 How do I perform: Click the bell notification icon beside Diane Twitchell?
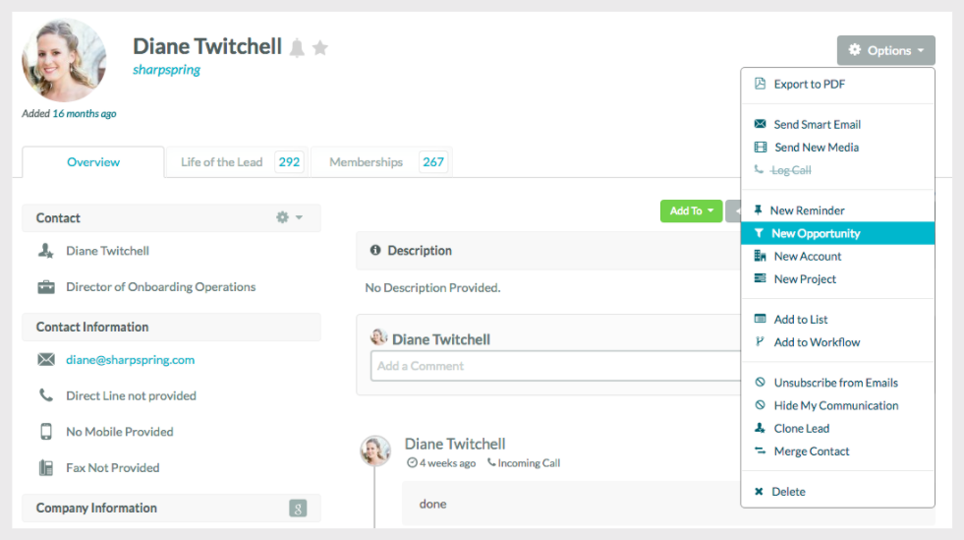[297, 47]
